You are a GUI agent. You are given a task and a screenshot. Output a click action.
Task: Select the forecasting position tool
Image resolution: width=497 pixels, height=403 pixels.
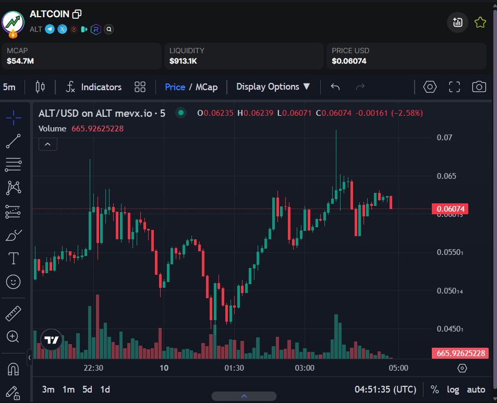tap(14, 212)
